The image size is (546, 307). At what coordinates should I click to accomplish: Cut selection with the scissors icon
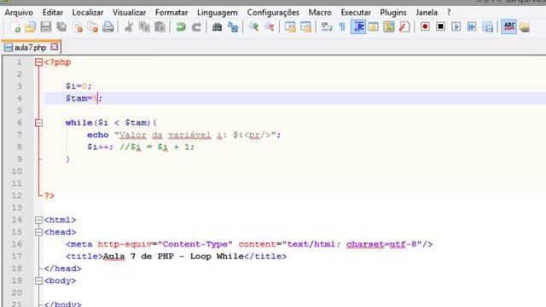pos(129,27)
